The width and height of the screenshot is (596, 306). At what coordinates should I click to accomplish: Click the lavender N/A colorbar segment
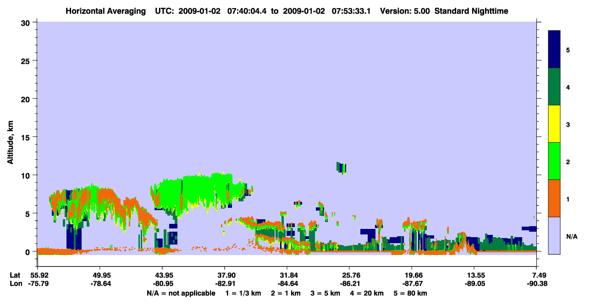pyautogui.click(x=554, y=235)
